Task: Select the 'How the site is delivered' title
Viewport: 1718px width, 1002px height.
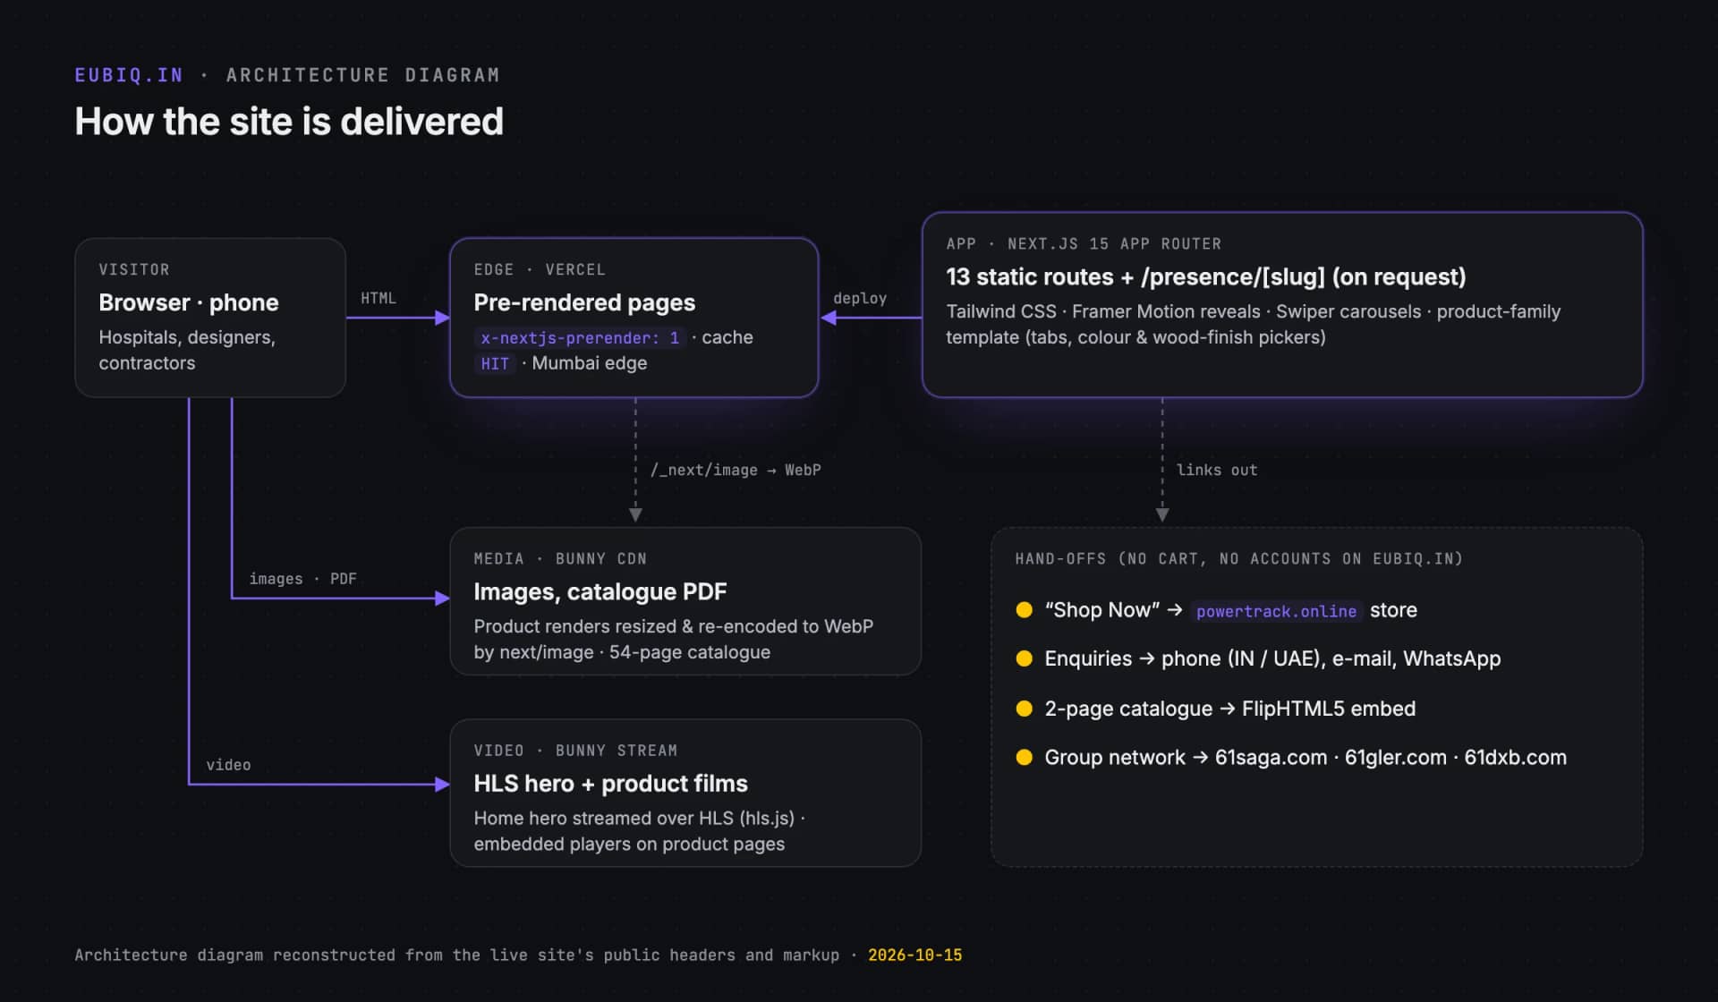Action: tap(289, 122)
